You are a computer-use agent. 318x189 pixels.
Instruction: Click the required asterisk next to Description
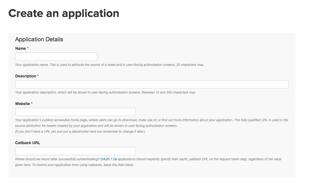(38, 76)
